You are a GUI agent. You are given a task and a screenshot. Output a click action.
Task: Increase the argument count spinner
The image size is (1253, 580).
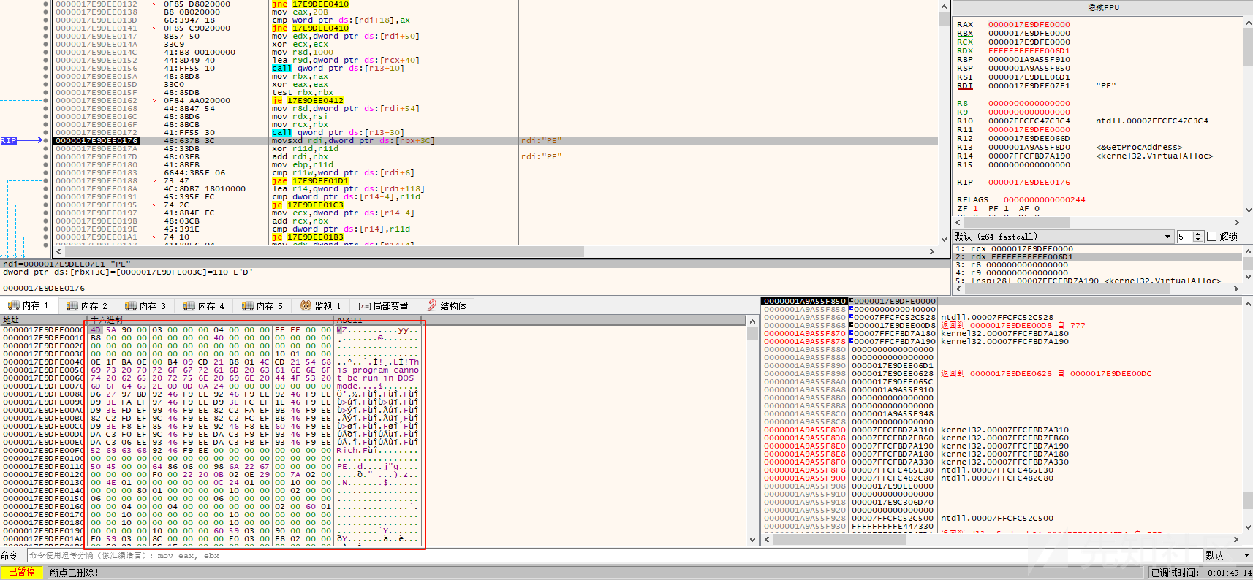coord(1197,234)
